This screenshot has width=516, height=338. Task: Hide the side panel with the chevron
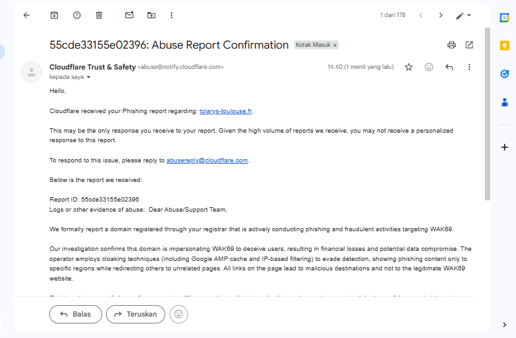coord(505,325)
